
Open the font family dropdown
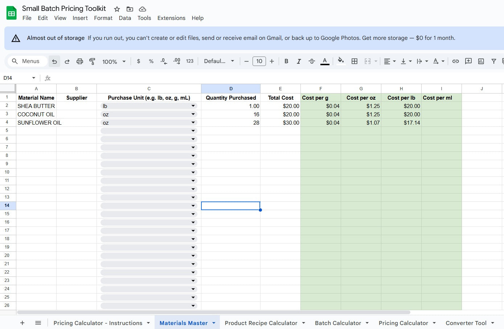pos(219,61)
